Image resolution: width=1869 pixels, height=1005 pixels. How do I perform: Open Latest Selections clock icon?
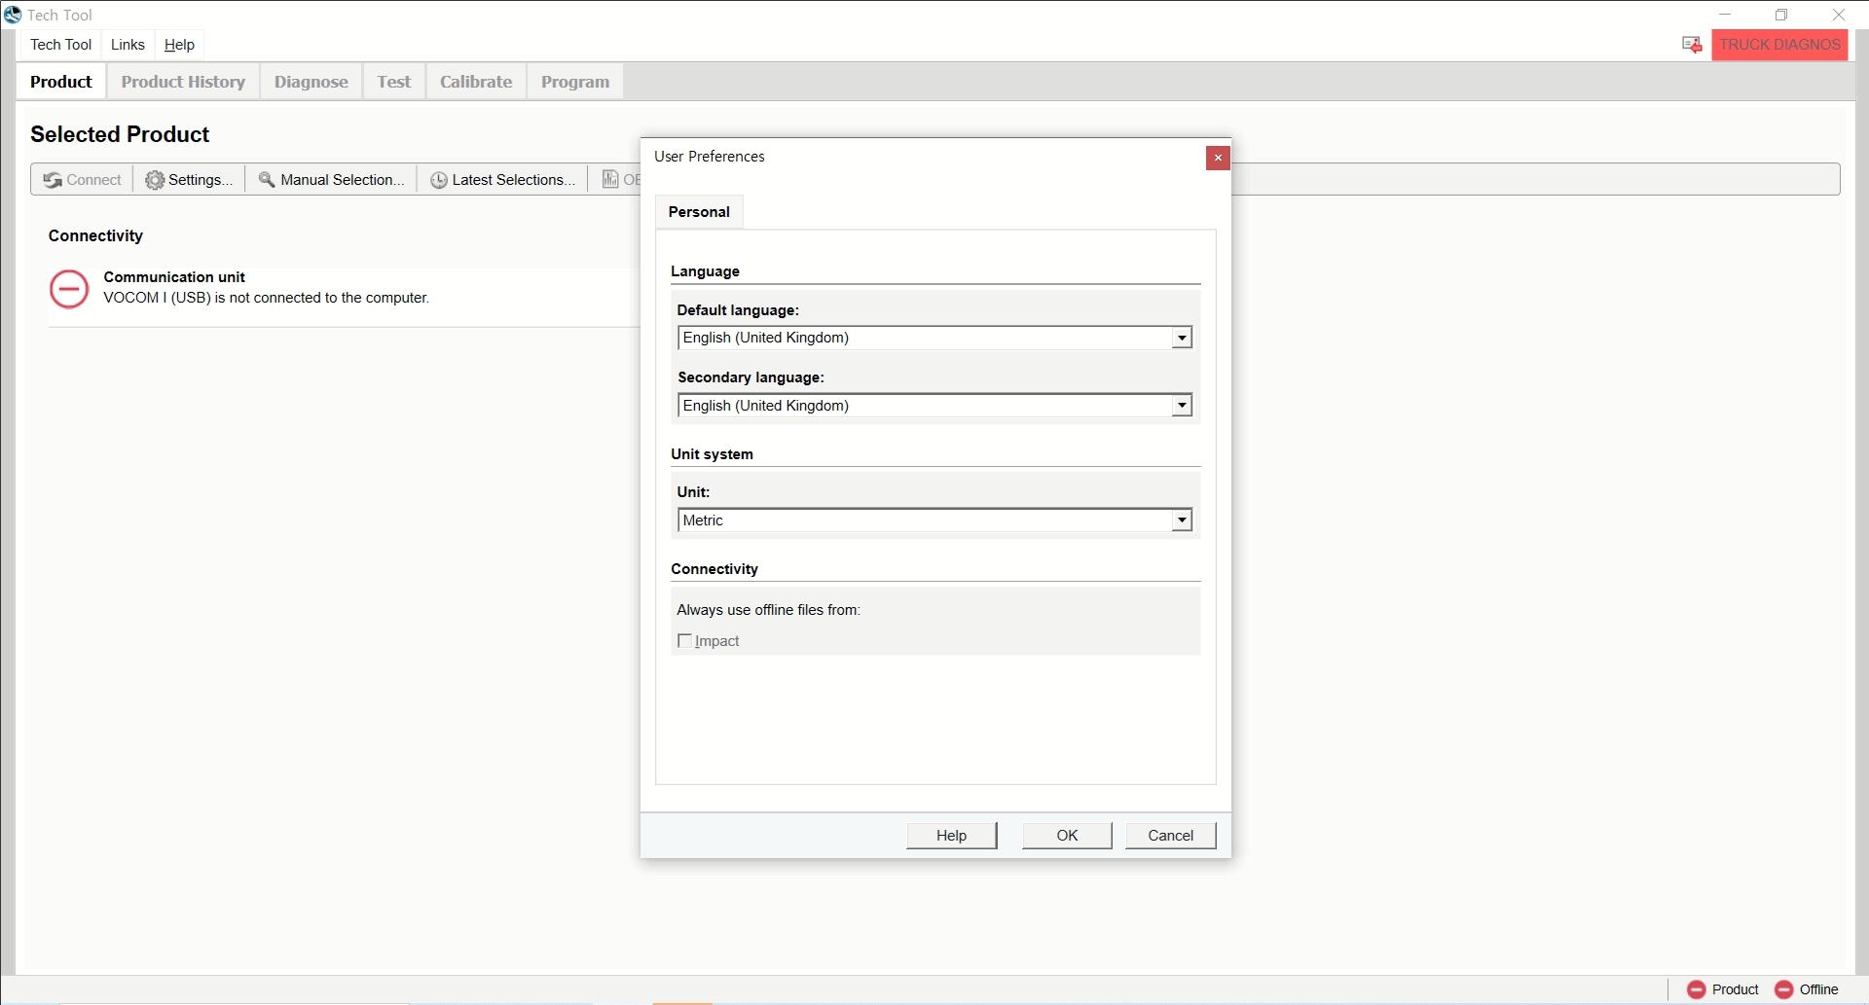439,180
